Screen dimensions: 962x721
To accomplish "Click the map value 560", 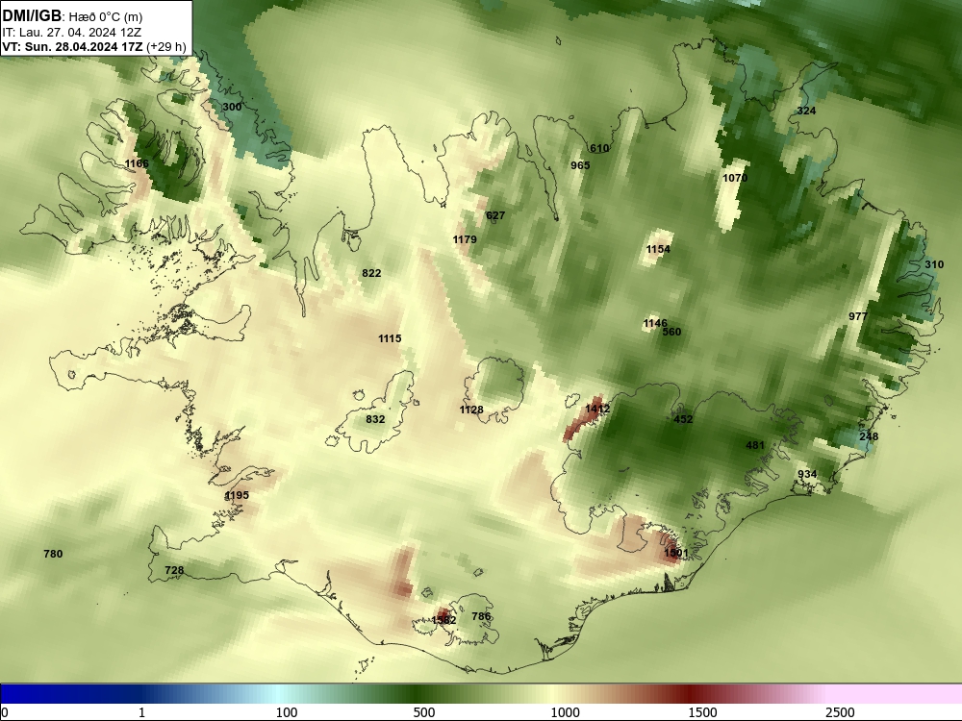I will coord(671,332).
